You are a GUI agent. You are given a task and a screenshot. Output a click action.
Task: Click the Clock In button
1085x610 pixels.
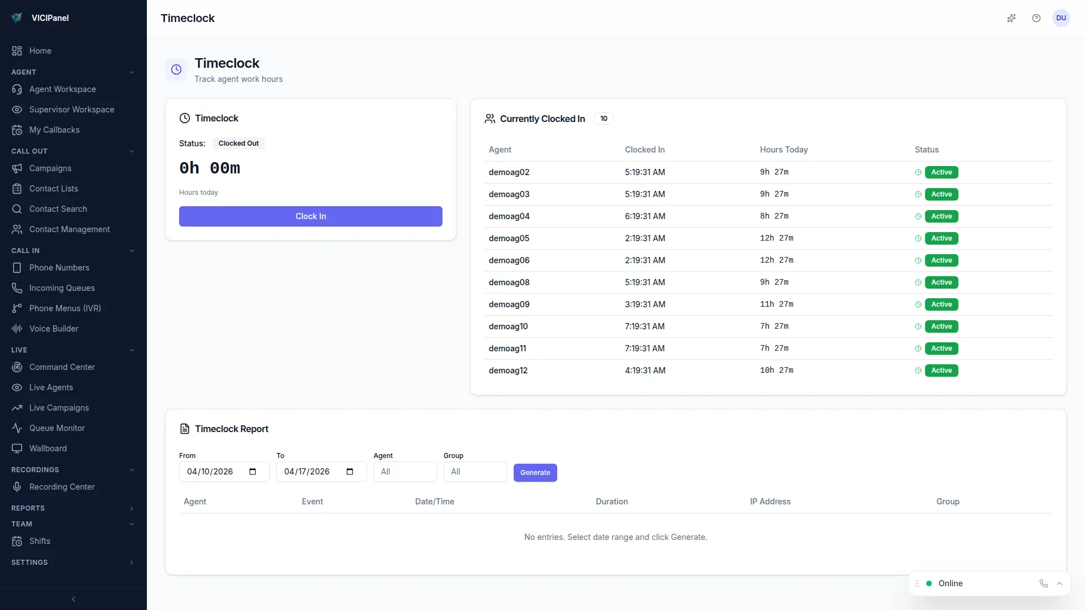click(310, 216)
